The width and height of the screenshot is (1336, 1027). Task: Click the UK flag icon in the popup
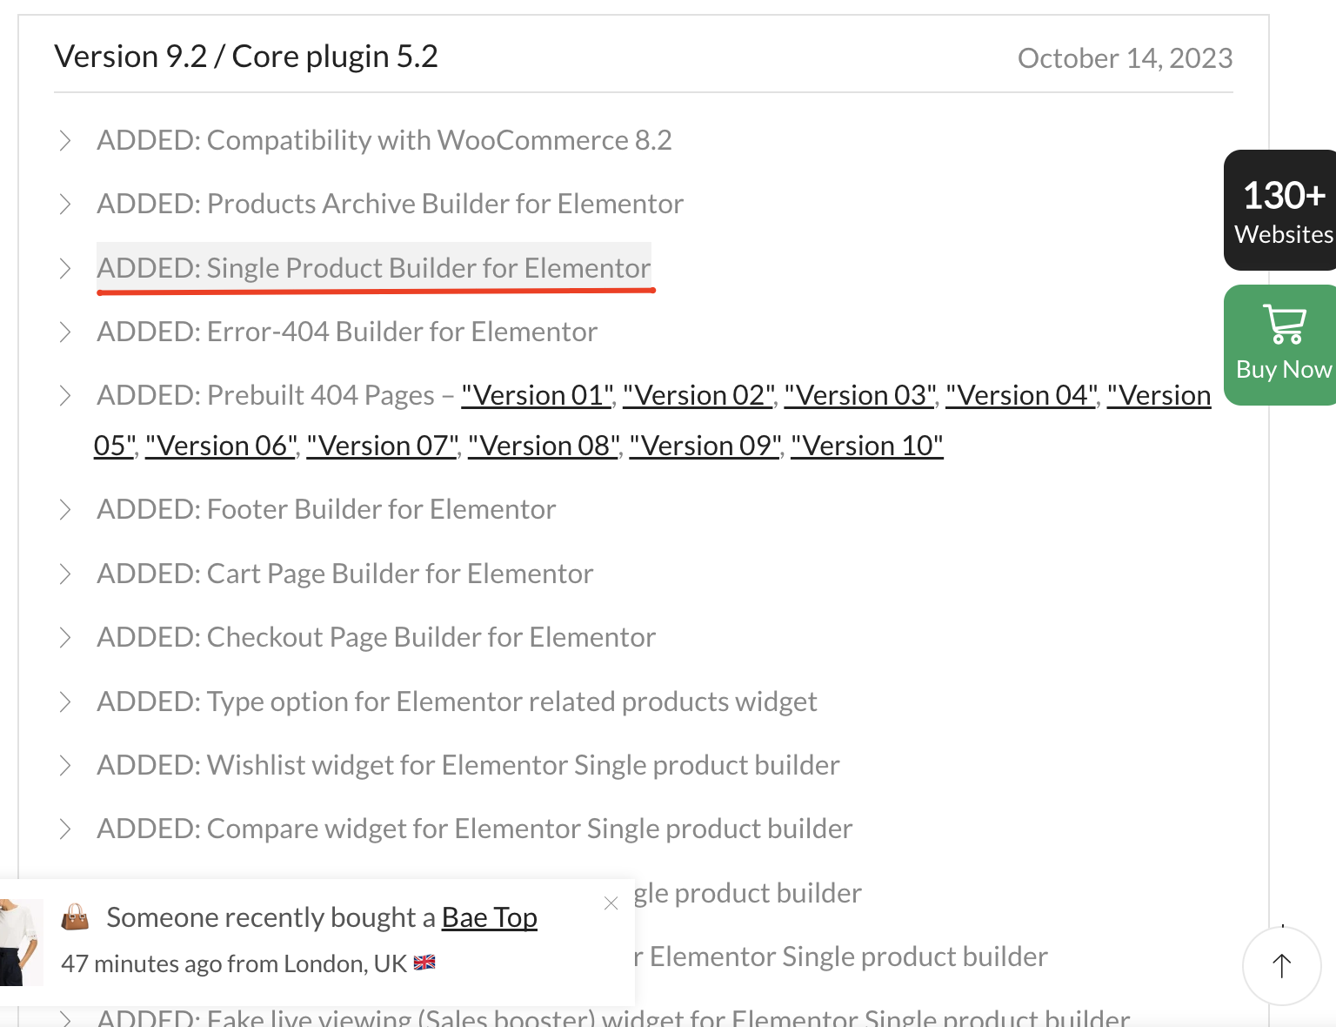point(424,963)
